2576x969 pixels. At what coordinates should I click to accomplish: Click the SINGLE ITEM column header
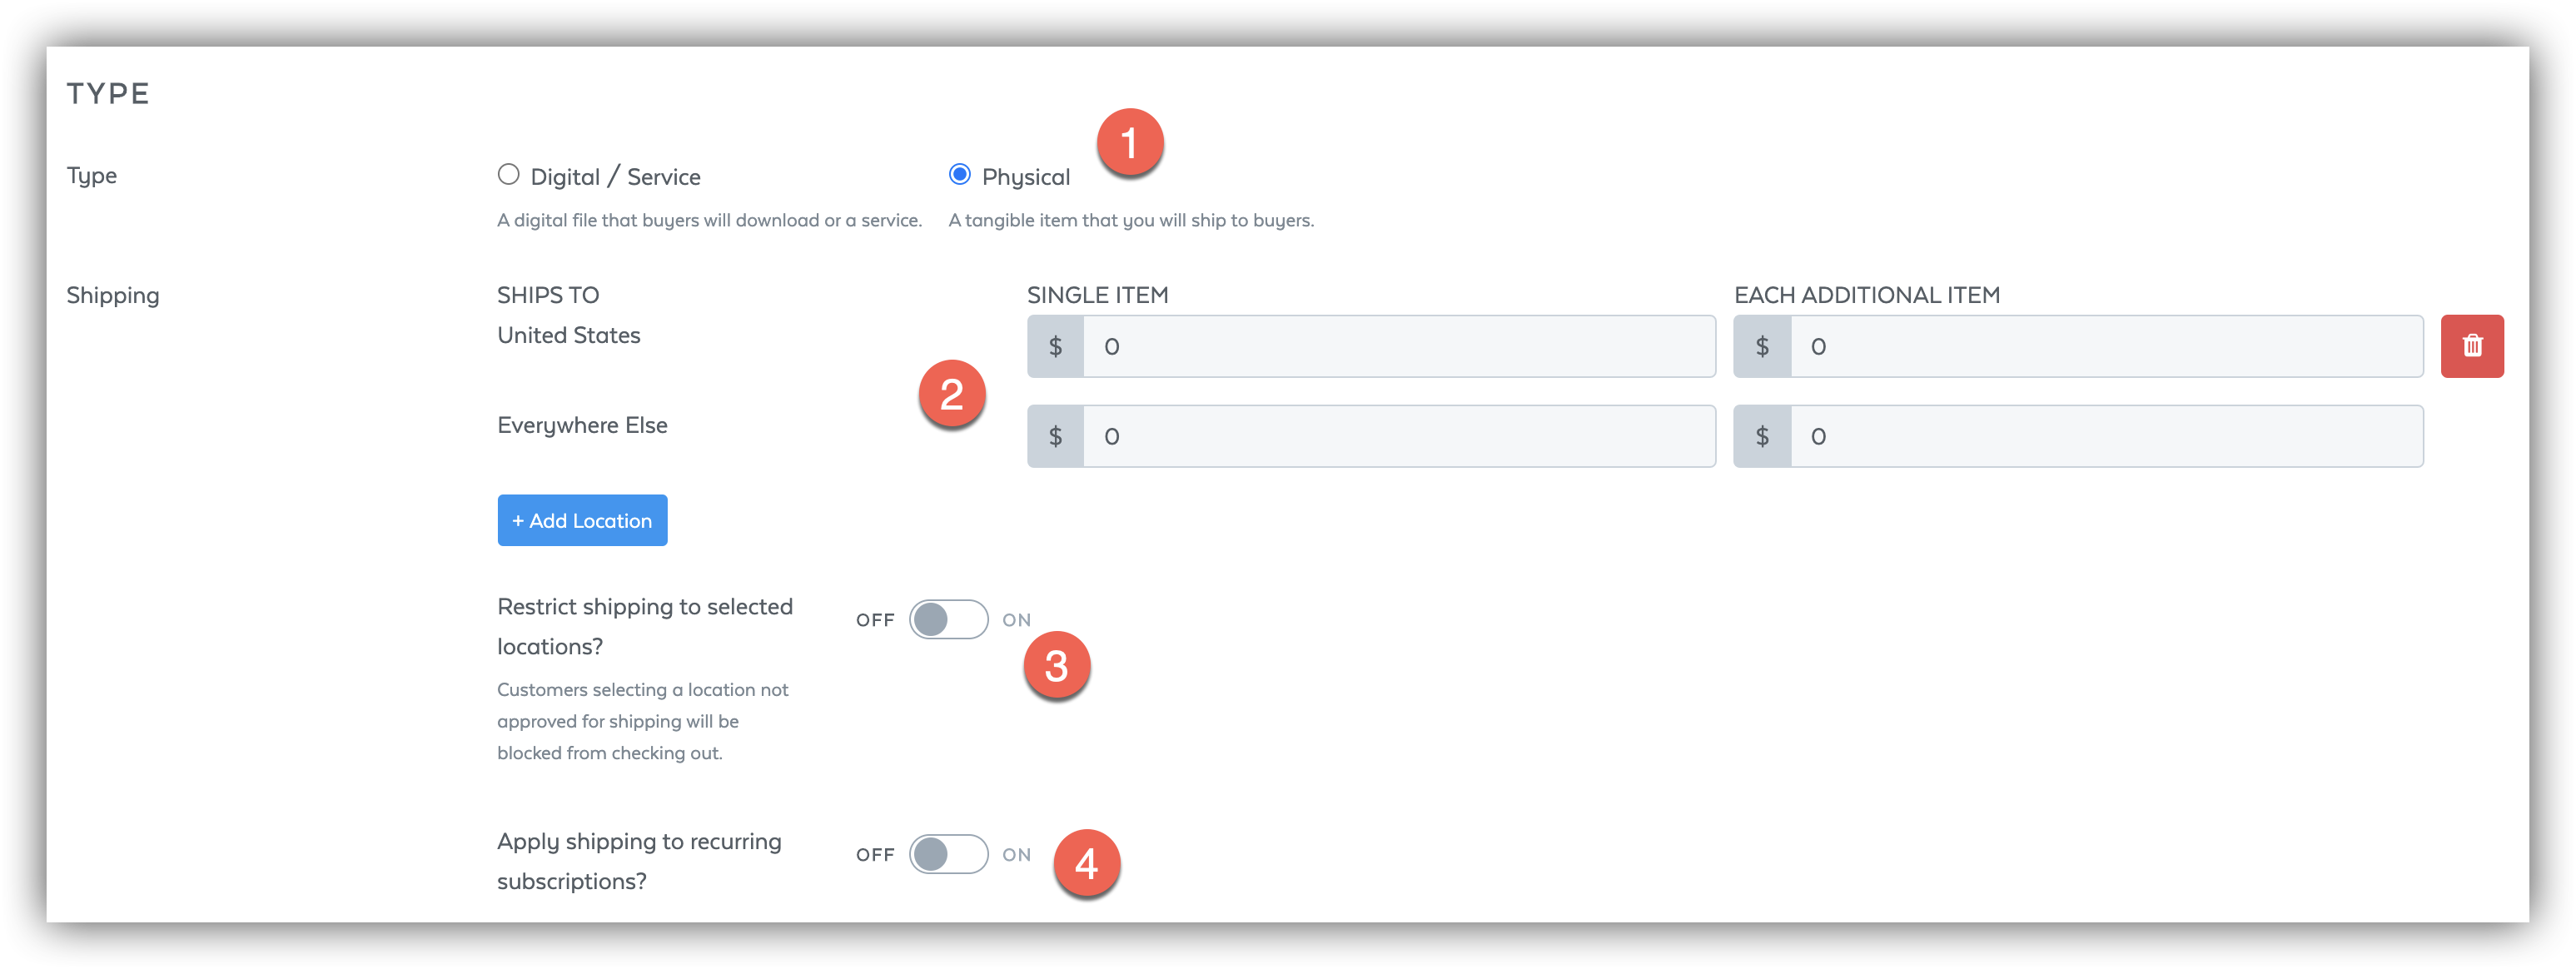coord(1097,293)
